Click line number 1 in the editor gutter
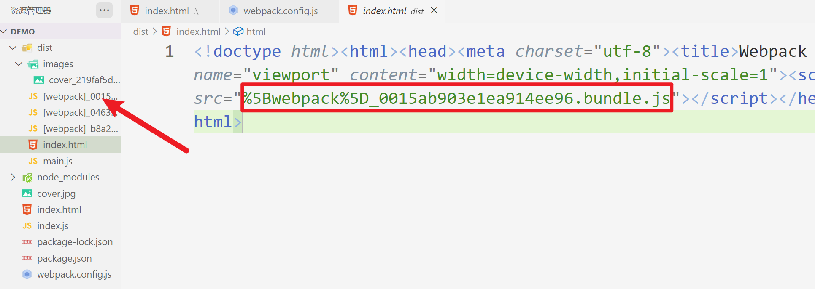The image size is (815, 289). [x=170, y=51]
